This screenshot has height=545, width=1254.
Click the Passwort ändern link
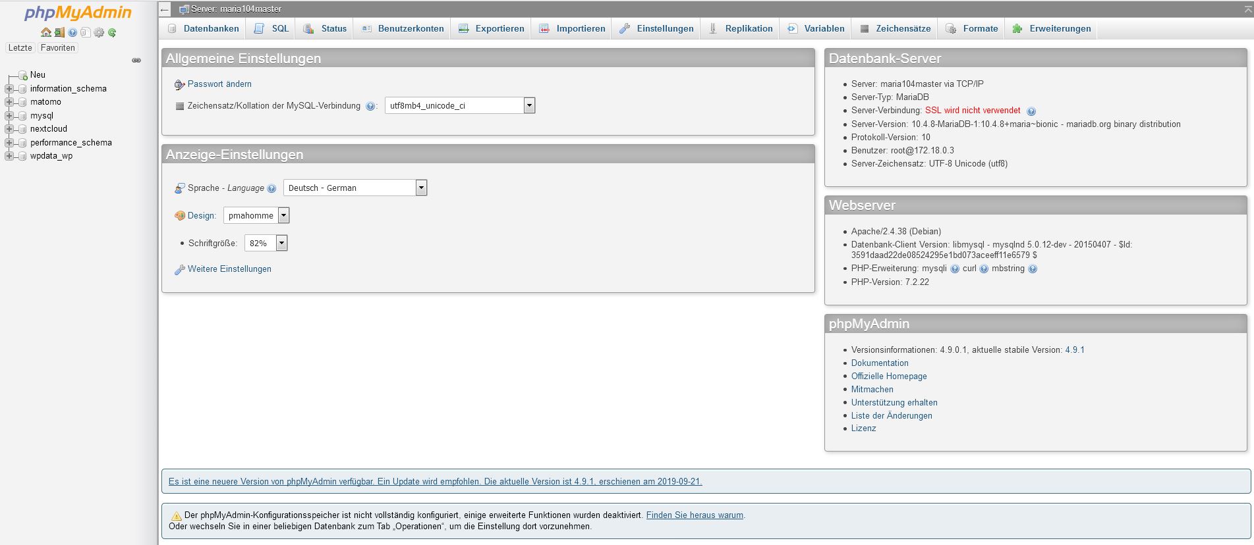click(219, 84)
